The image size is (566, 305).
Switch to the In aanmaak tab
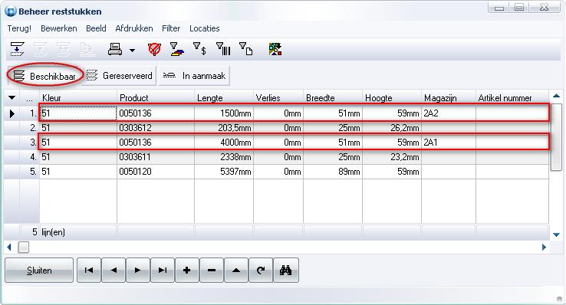[x=194, y=76]
